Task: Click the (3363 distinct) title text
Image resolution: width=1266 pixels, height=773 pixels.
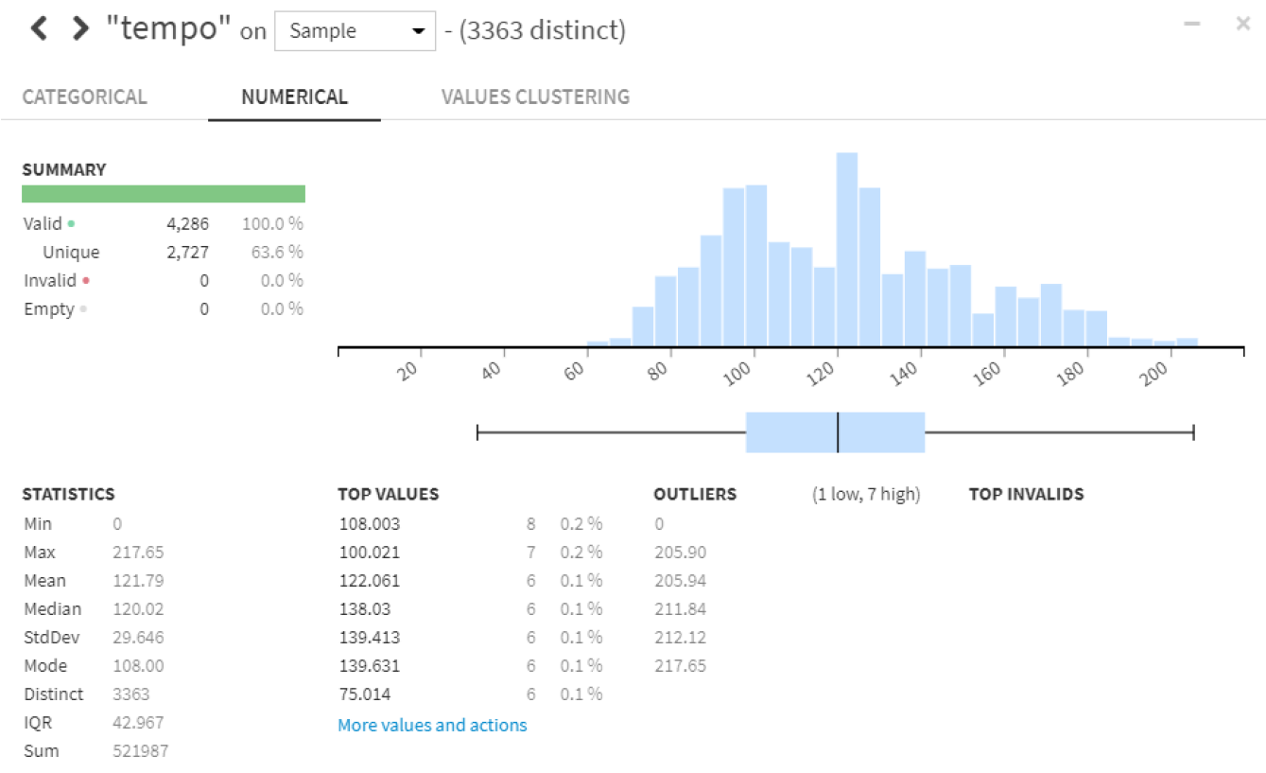Action: (543, 31)
